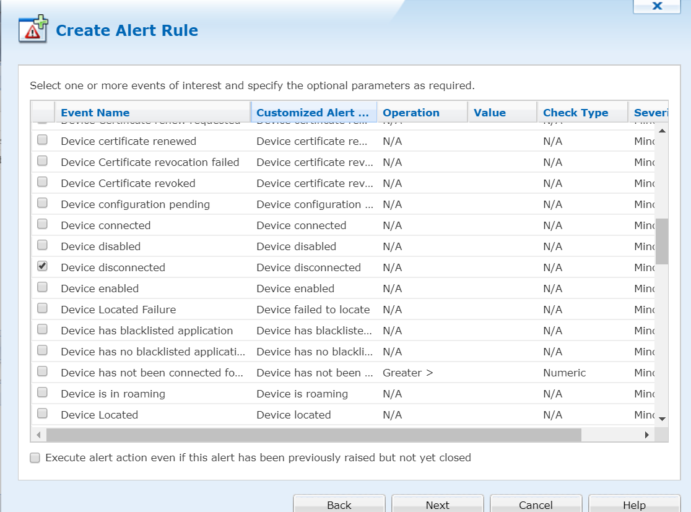This screenshot has height=512, width=691.
Task: Uncheck the Device disconnected checkbox
Action: (x=42, y=266)
